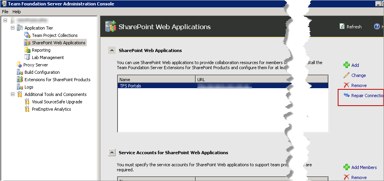Select PreEmptive Analytics node

[x=51, y=109]
